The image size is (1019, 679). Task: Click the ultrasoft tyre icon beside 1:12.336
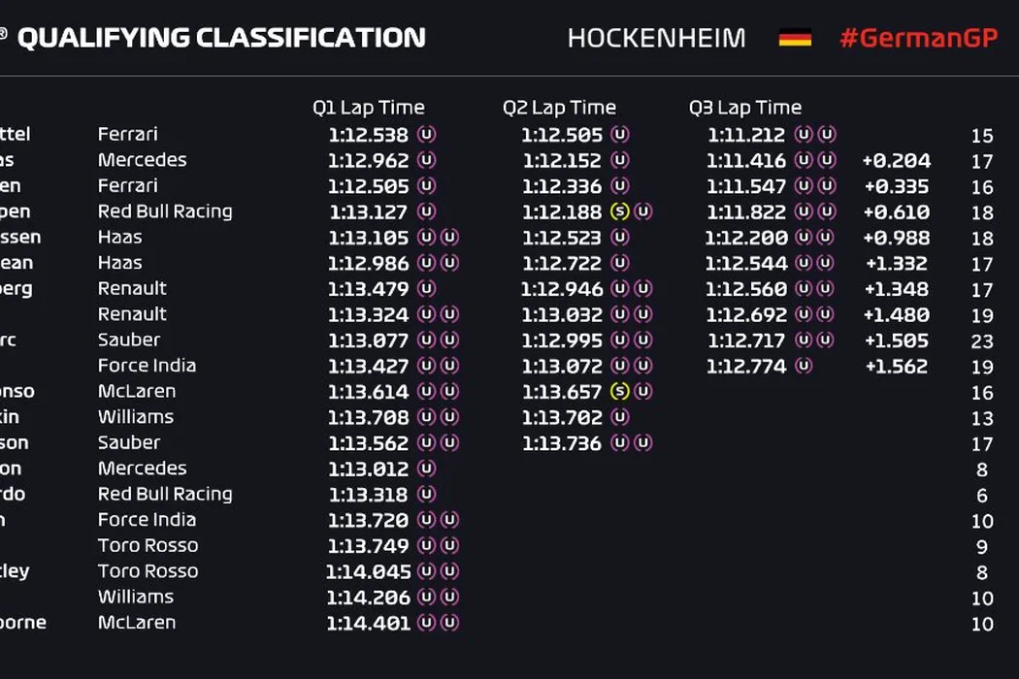tap(620, 186)
